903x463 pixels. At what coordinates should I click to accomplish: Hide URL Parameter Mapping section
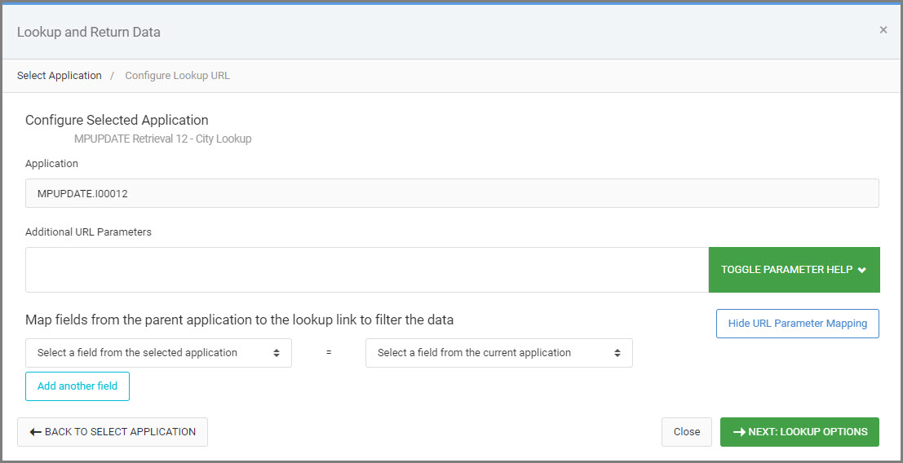tap(798, 324)
